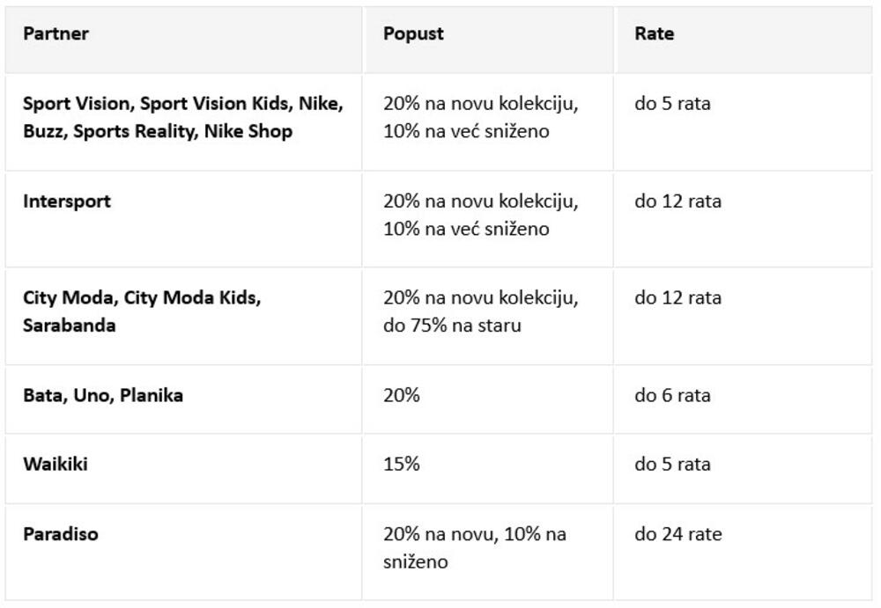Click the Bata, Uno, Planika cell

pos(103,395)
